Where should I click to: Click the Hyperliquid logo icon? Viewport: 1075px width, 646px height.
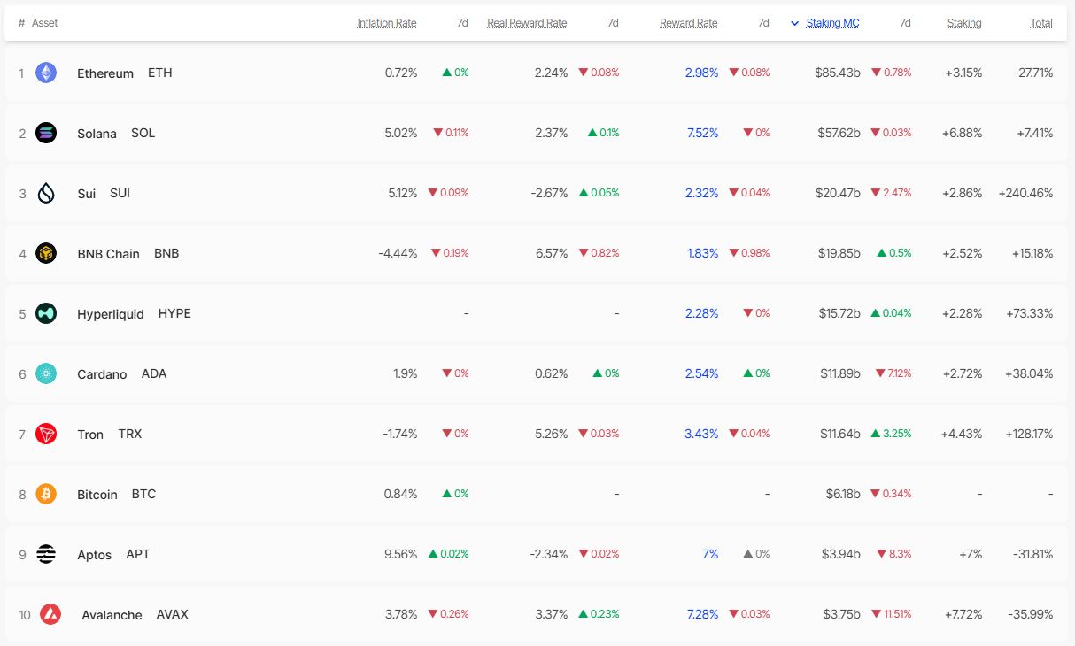(x=46, y=313)
